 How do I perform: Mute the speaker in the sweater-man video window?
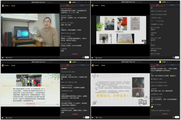pyautogui.click(x=3, y=58)
